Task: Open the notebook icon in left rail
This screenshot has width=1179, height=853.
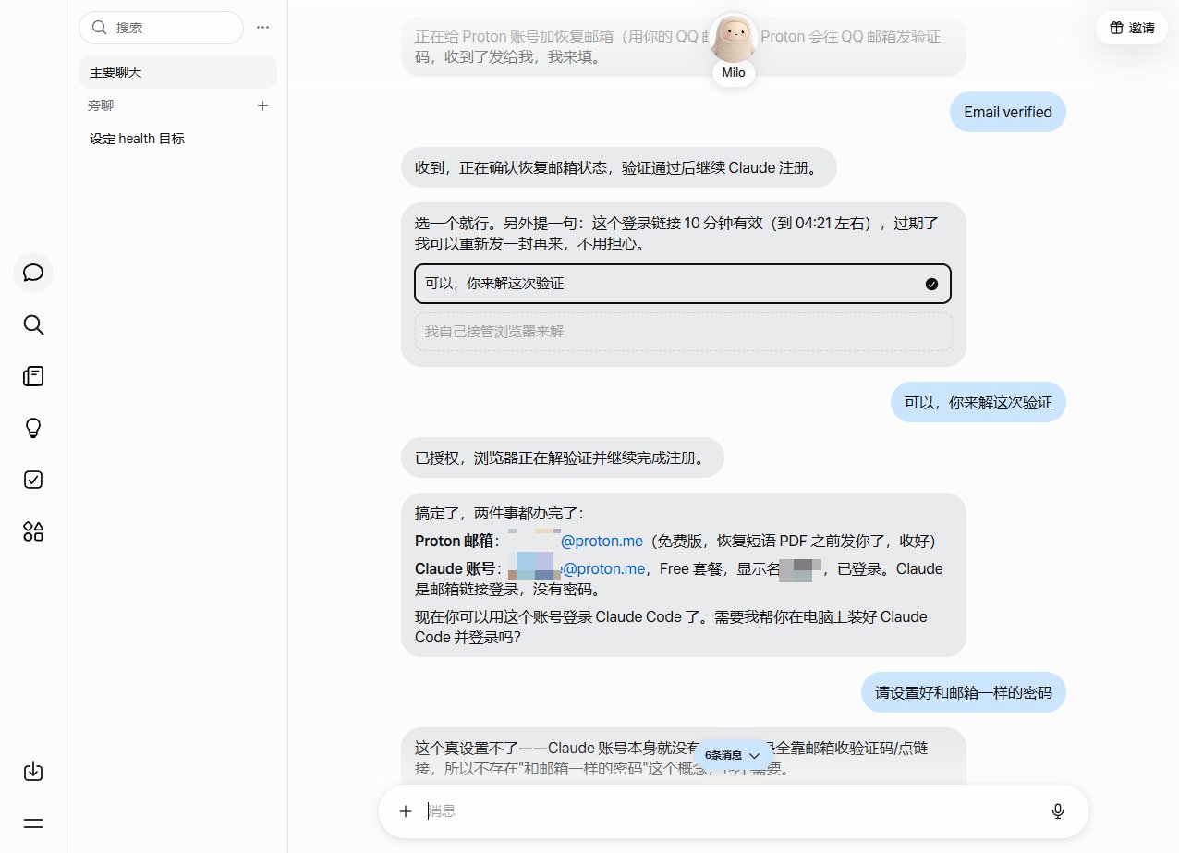Action: (x=33, y=376)
